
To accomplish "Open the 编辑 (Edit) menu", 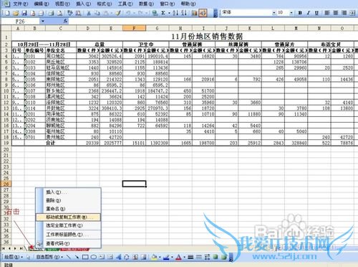I will click(x=41, y=4).
